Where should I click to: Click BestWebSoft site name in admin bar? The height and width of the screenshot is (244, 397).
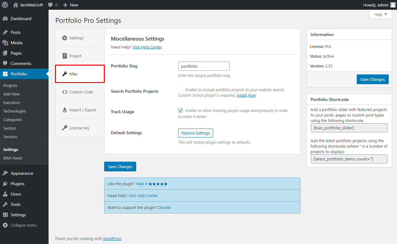pyautogui.click(x=31, y=5)
